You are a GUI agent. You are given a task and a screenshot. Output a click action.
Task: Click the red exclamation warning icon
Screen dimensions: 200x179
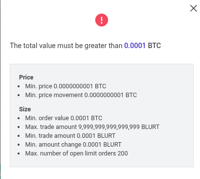click(x=102, y=20)
